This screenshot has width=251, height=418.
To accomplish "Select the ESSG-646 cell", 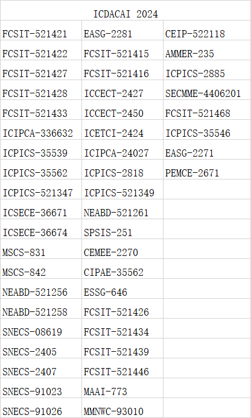I will click(122, 289).
